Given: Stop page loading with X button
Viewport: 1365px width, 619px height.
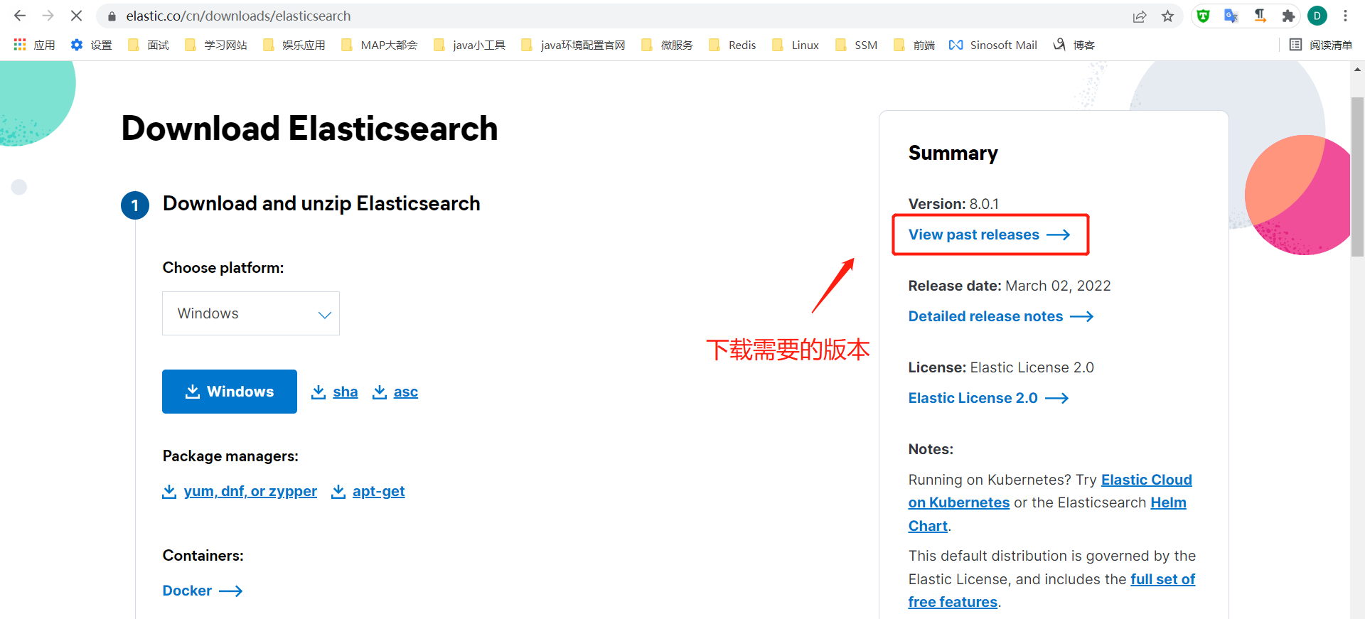Looking at the screenshot, I should (76, 16).
